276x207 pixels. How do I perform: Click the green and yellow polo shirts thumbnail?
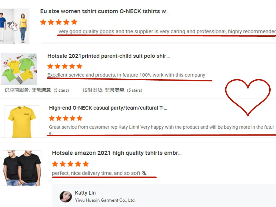[x=19, y=69]
